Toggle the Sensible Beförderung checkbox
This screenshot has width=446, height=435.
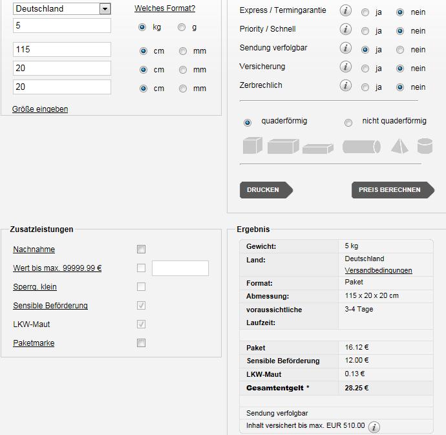(142, 306)
